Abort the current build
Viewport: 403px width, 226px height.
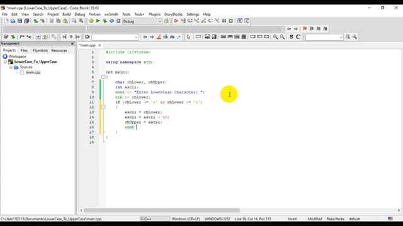118,21
